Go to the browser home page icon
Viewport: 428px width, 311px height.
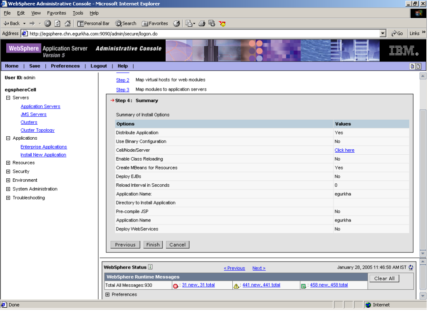67,23
